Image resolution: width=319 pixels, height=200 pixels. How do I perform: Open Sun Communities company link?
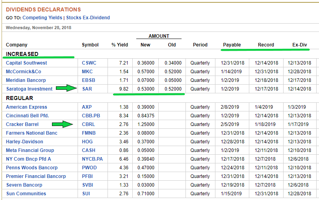[26, 194]
